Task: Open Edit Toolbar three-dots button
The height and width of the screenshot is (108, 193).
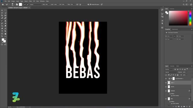Action: point(5,36)
